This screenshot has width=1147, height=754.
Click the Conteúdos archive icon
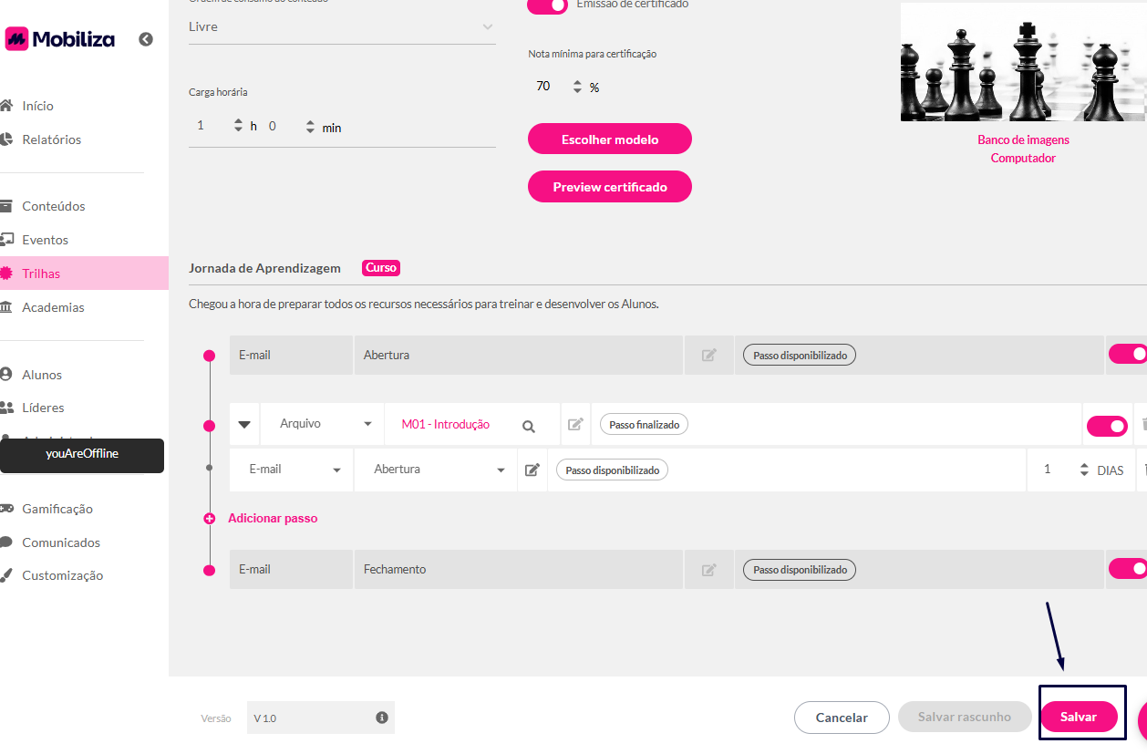point(5,206)
